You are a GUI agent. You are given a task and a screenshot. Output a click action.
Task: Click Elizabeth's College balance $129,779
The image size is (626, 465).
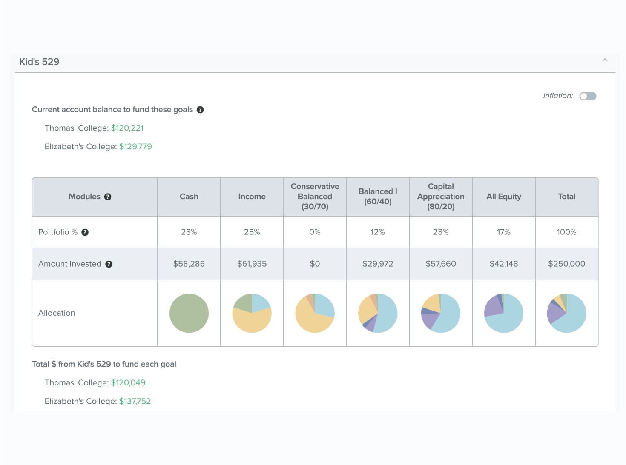[x=135, y=147]
